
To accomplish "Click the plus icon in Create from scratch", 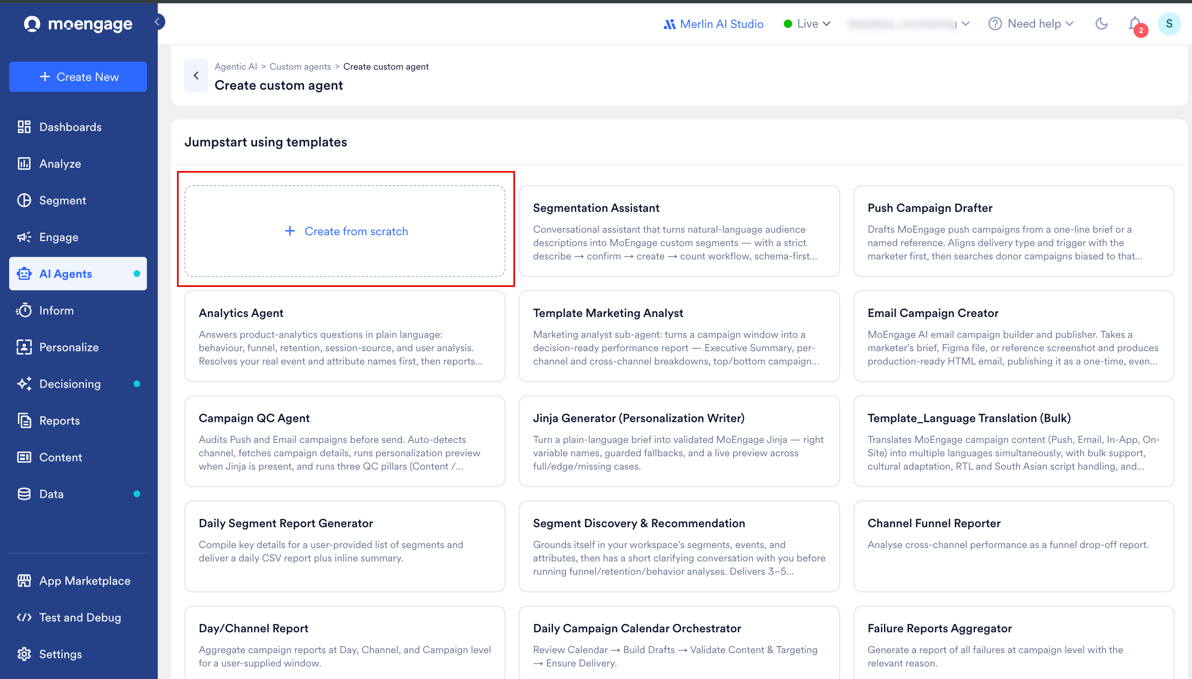I will [x=290, y=231].
